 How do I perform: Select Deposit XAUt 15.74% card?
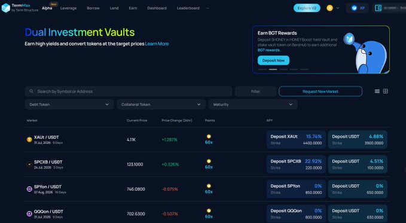[x=296, y=139]
